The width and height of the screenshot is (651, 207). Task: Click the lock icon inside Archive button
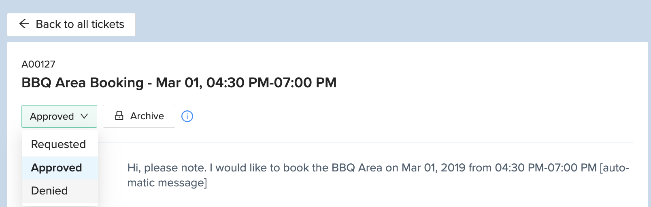click(119, 116)
